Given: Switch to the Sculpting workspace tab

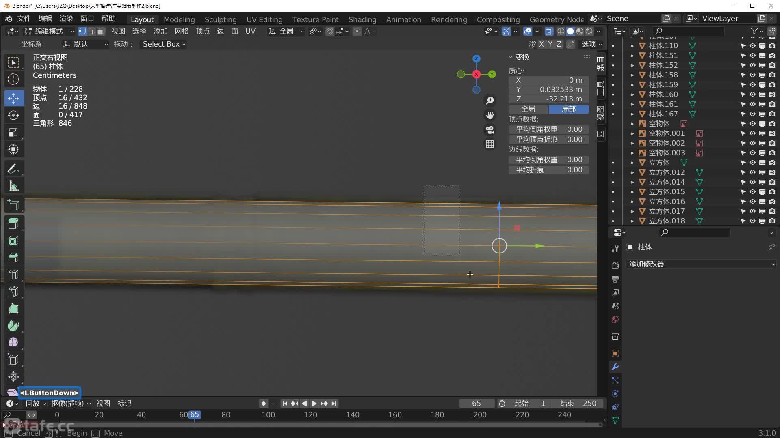Looking at the screenshot, I should [220, 19].
